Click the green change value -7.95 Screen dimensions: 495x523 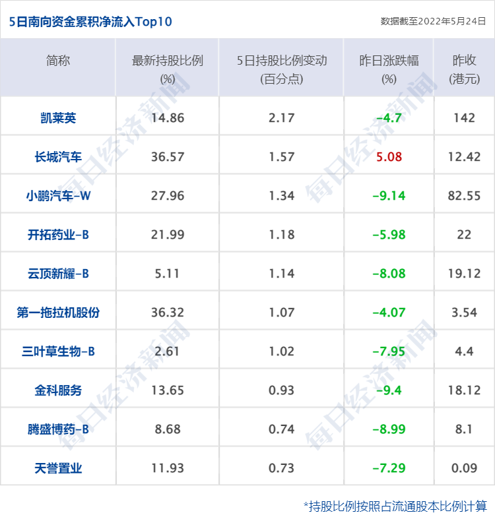389,352
